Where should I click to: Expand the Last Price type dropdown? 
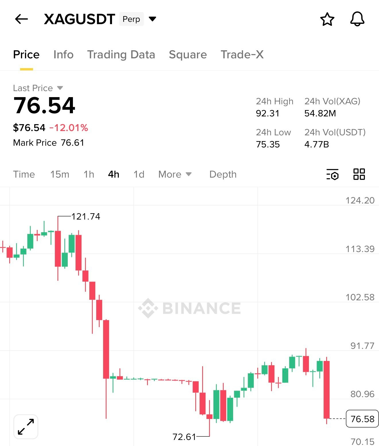pyautogui.click(x=60, y=88)
